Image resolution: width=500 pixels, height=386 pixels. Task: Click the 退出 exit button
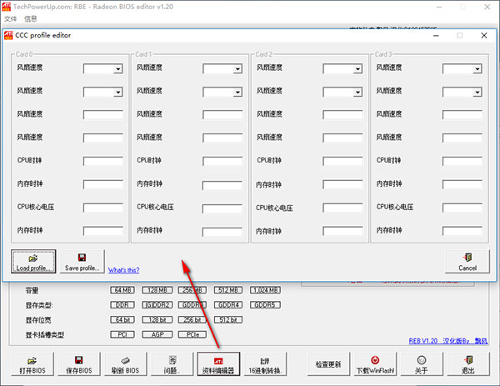468,364
